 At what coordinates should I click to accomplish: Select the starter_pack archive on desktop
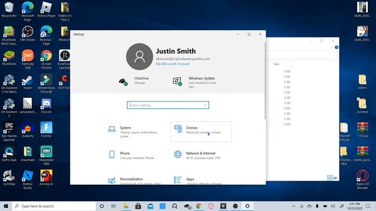362,154
